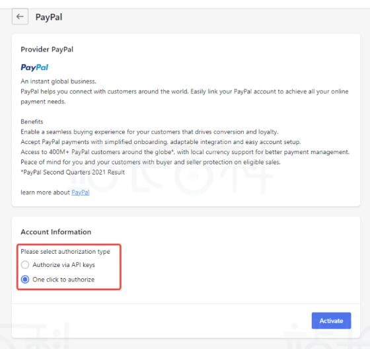Viewport: 370px width, 349px height.
Task: Select the One click to authorize radio button
Action: coord(25,280)
